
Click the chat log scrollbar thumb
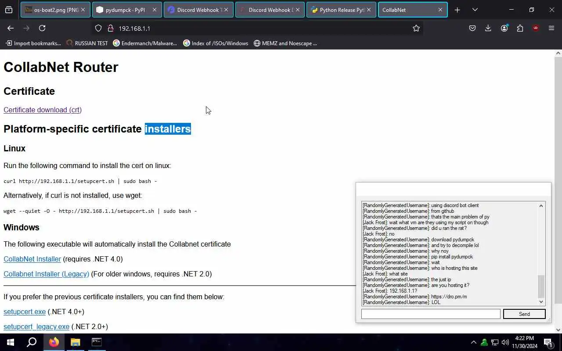tap(541, 286)
